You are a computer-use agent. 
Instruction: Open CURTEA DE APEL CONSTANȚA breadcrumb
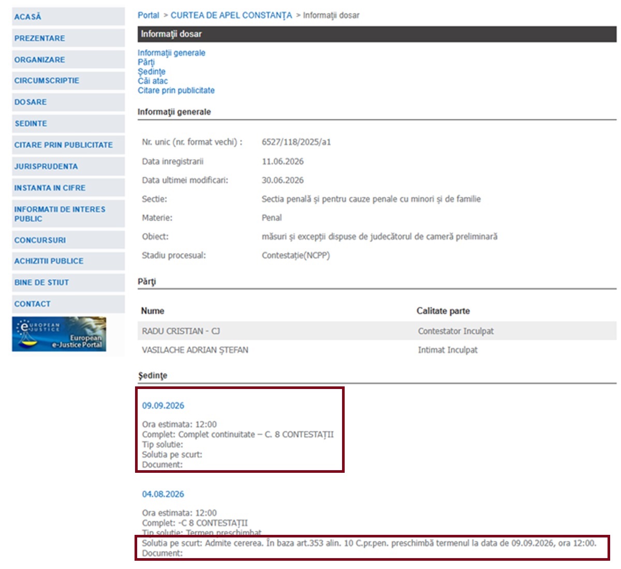[x=231, y=16]
